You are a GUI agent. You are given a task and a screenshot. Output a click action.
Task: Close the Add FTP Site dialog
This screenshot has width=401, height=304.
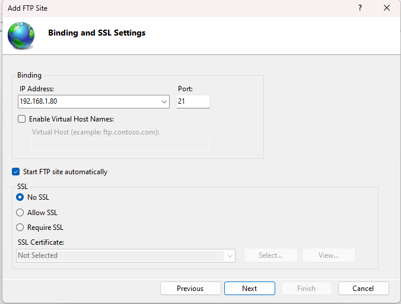coord(387,8)
